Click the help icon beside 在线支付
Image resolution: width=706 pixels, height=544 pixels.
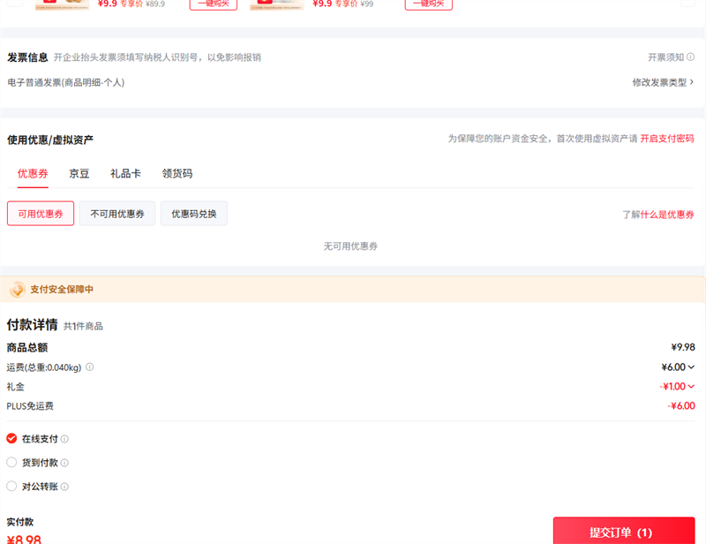(64, 439)
